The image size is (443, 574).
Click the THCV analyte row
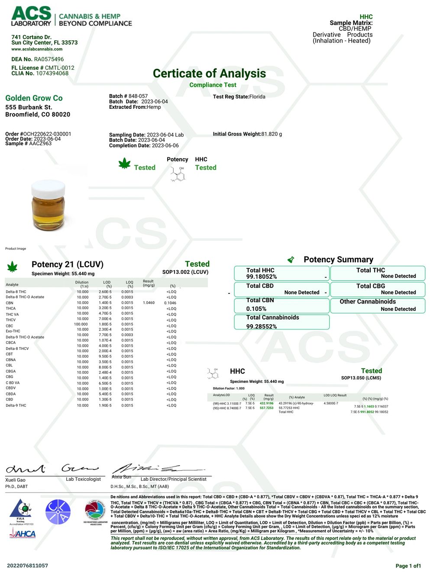[x=91, y=320]
